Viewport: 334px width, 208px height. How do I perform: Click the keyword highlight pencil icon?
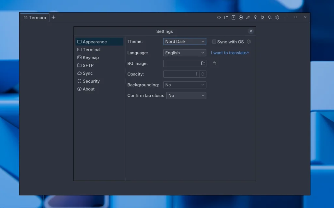pyautogui.click(x=248, y=17)
